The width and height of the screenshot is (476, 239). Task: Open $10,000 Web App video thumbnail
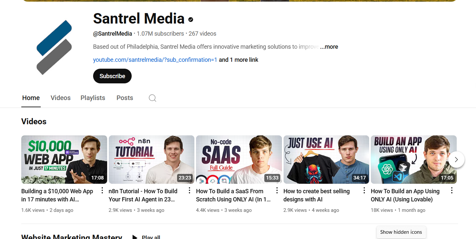point(64,160)
